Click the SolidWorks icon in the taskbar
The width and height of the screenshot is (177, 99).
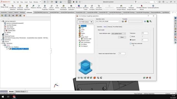[x=14, y=97]
